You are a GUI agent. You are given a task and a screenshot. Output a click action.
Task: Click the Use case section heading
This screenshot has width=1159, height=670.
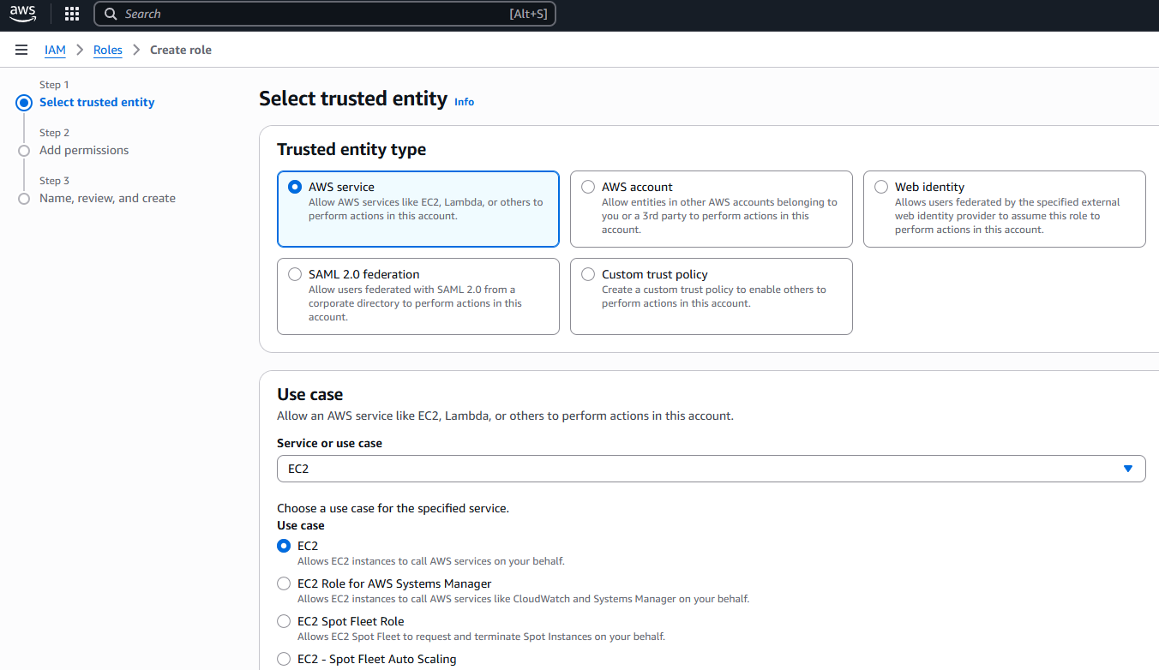pyautogui.click(x=309, y=394)
